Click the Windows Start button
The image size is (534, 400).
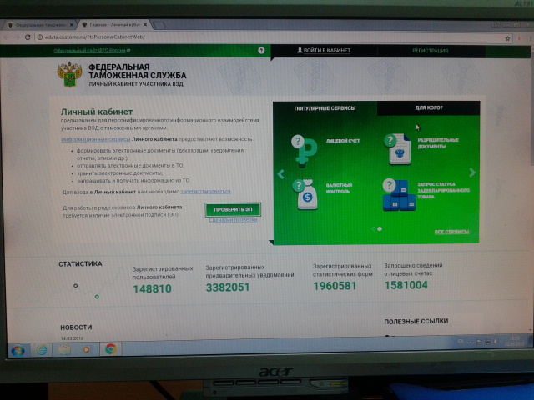coord(17,349)
